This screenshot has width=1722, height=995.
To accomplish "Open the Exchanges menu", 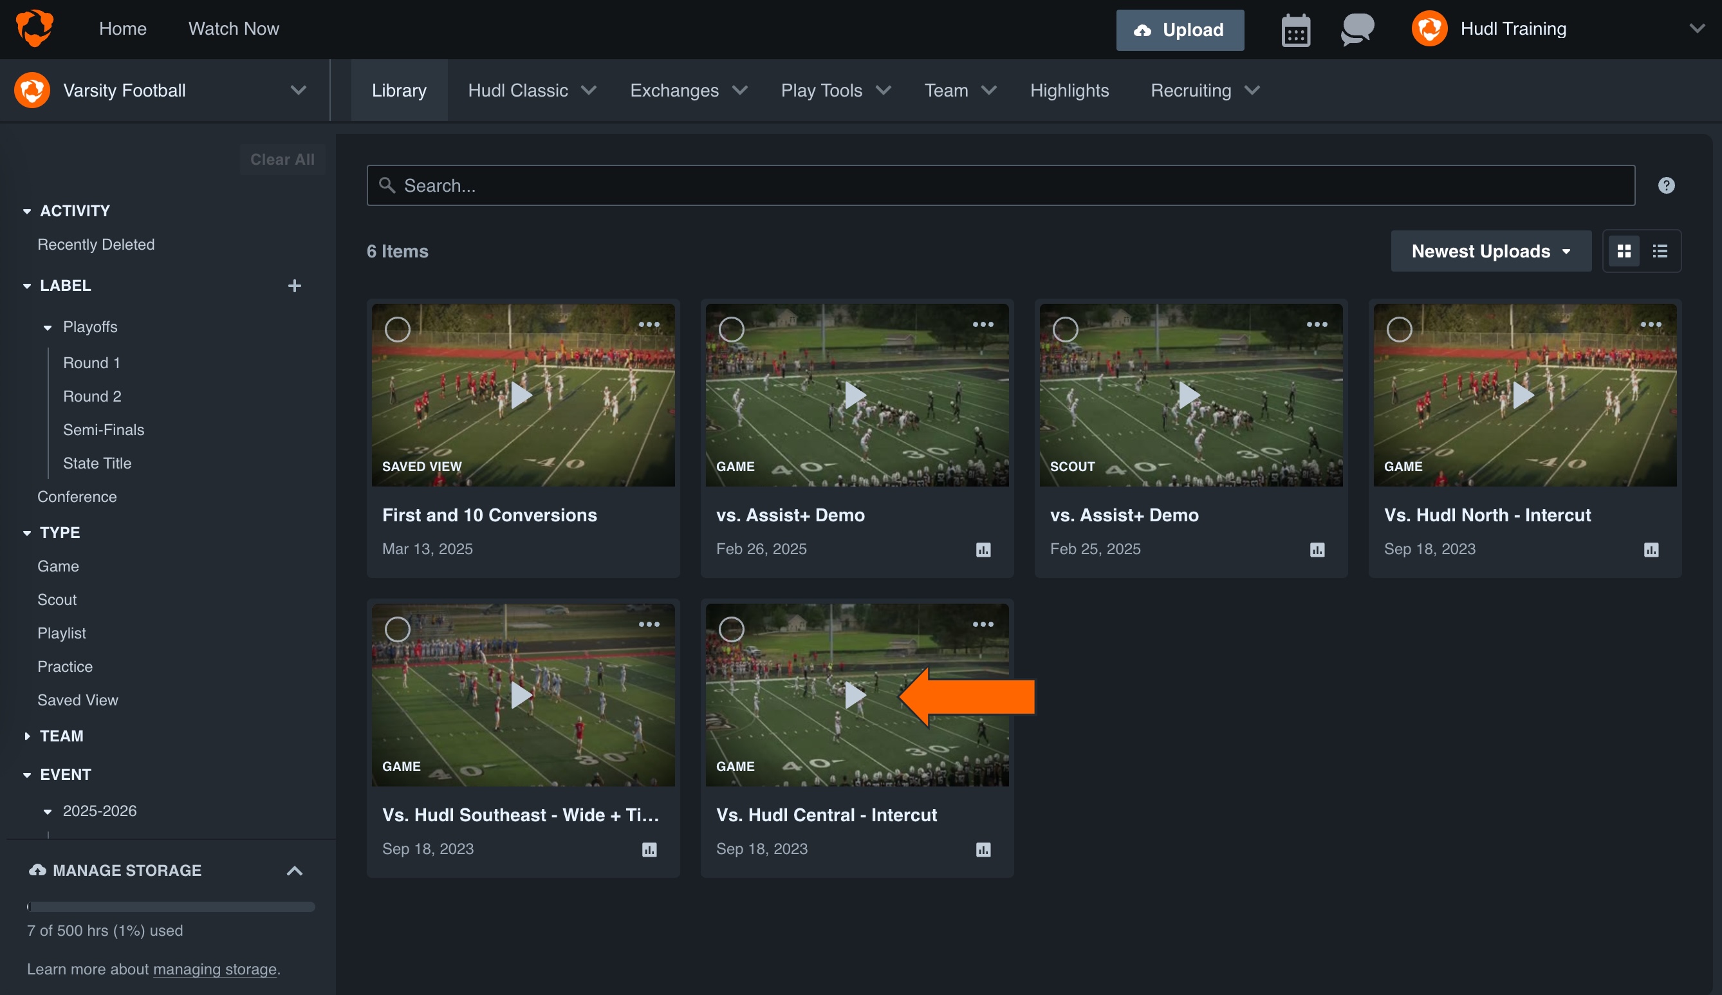I will pos(688,90).
